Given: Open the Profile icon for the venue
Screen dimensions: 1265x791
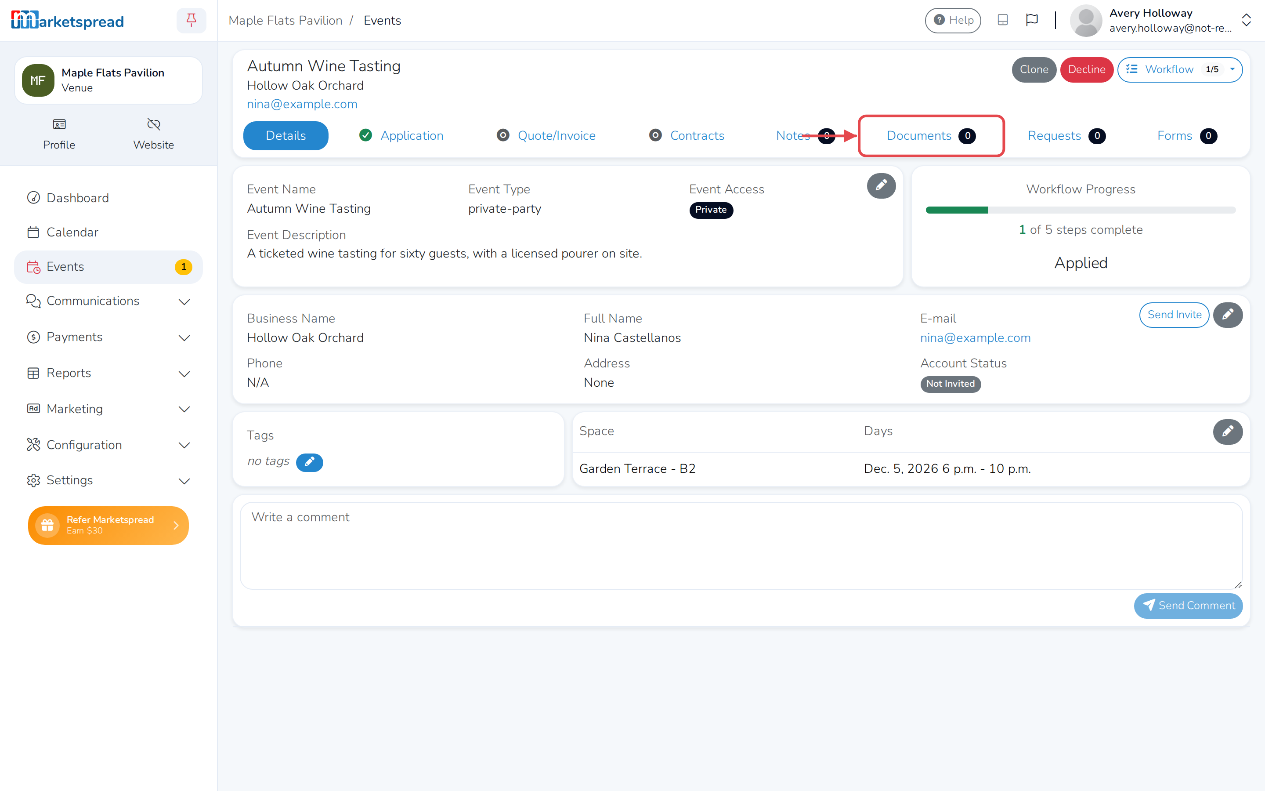Looking at the screenshot, I should tap(59, 134).
